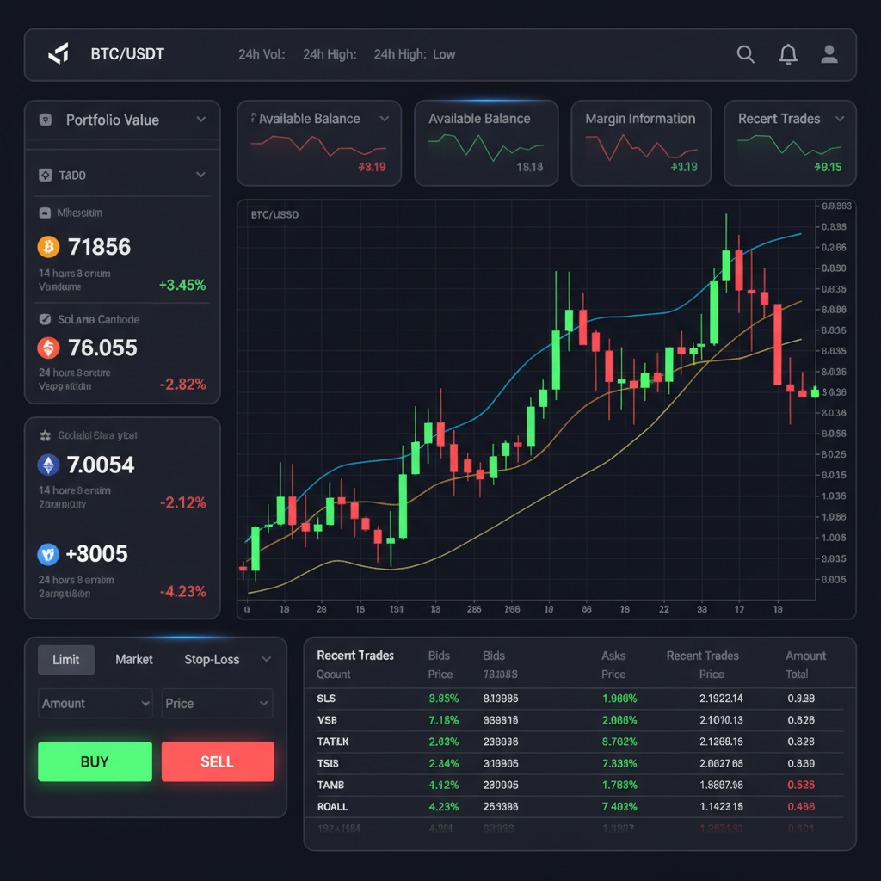Open the Price dropdown field

(218, 704)
